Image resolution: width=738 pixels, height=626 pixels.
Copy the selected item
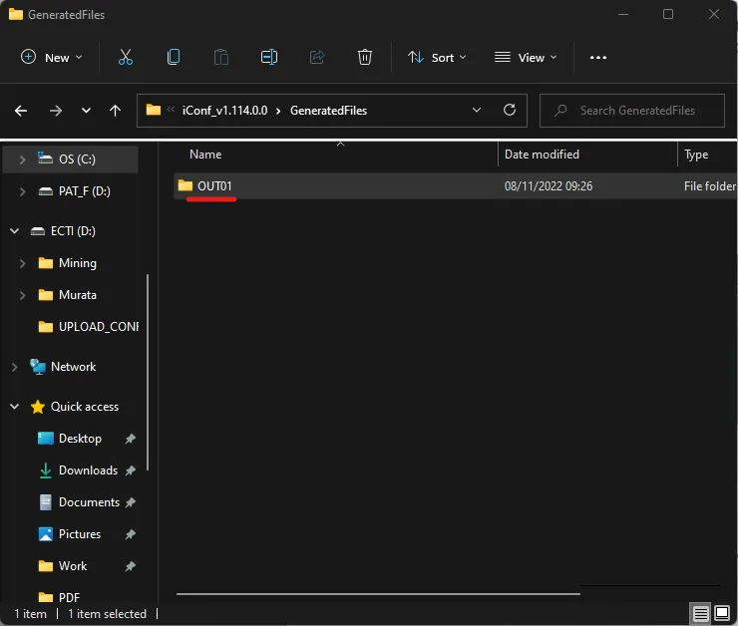point(174,58)
